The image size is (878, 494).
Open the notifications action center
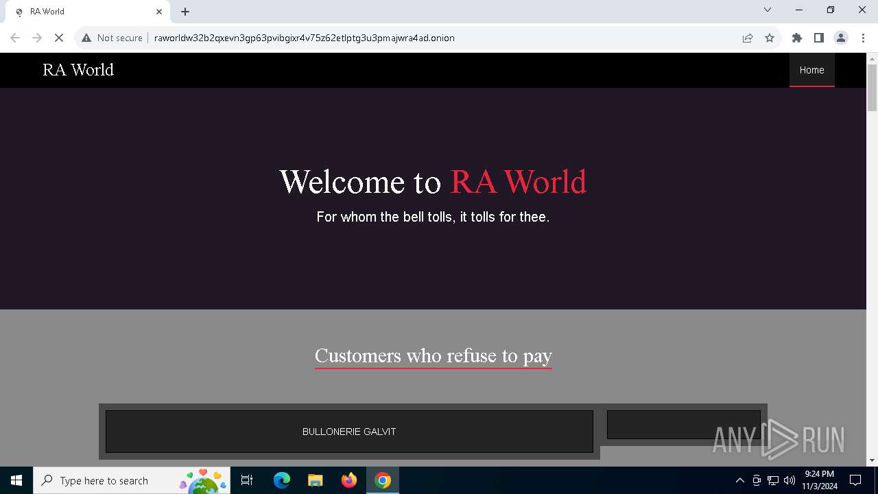click(855, 480)
